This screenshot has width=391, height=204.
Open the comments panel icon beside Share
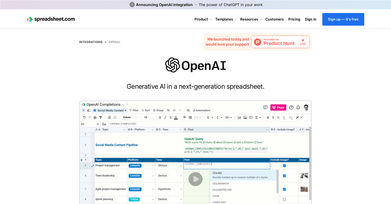click(265, 107)
